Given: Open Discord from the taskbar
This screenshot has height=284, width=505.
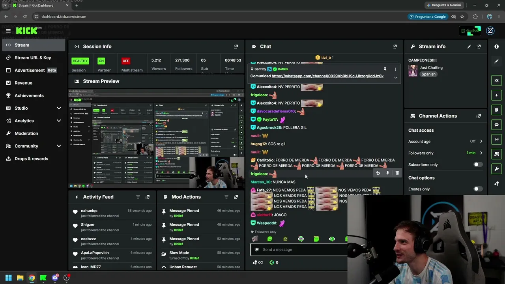Looking at the screenshot, I should click(55, 278).
